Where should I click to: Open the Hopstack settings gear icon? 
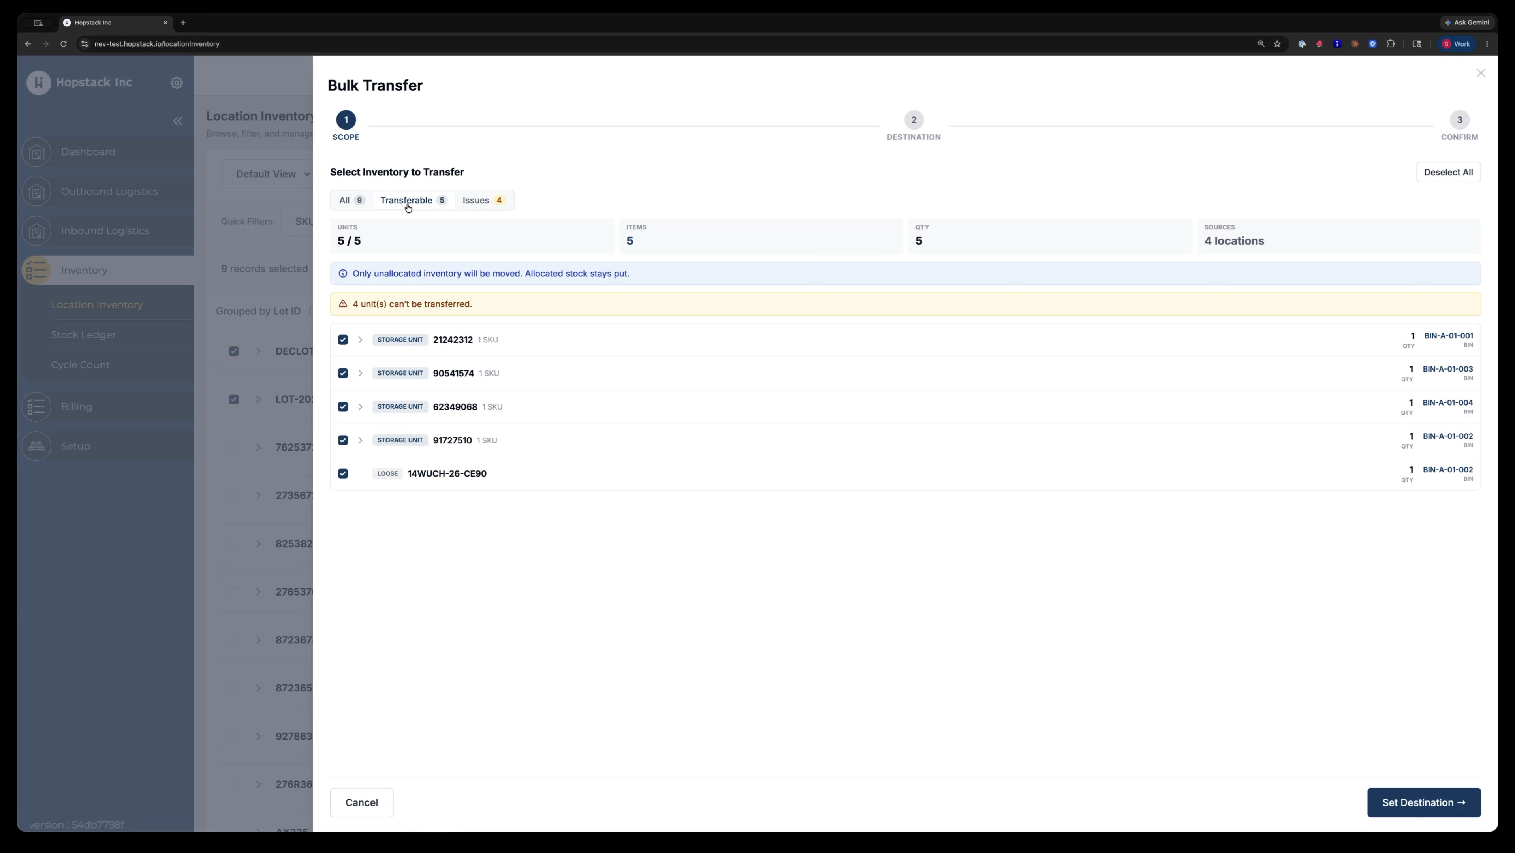(177, 83)
